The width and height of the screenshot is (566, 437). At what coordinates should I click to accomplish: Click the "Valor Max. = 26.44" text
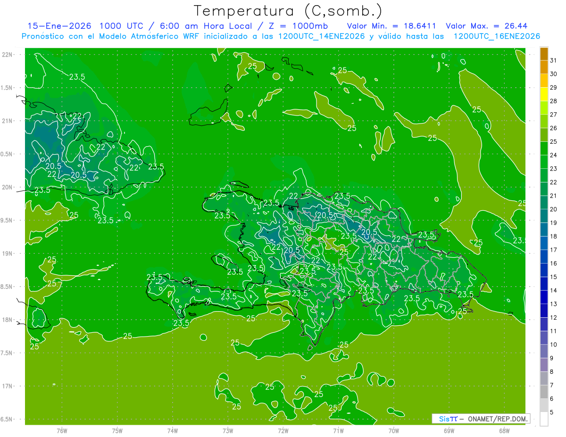tap(486, 26)
